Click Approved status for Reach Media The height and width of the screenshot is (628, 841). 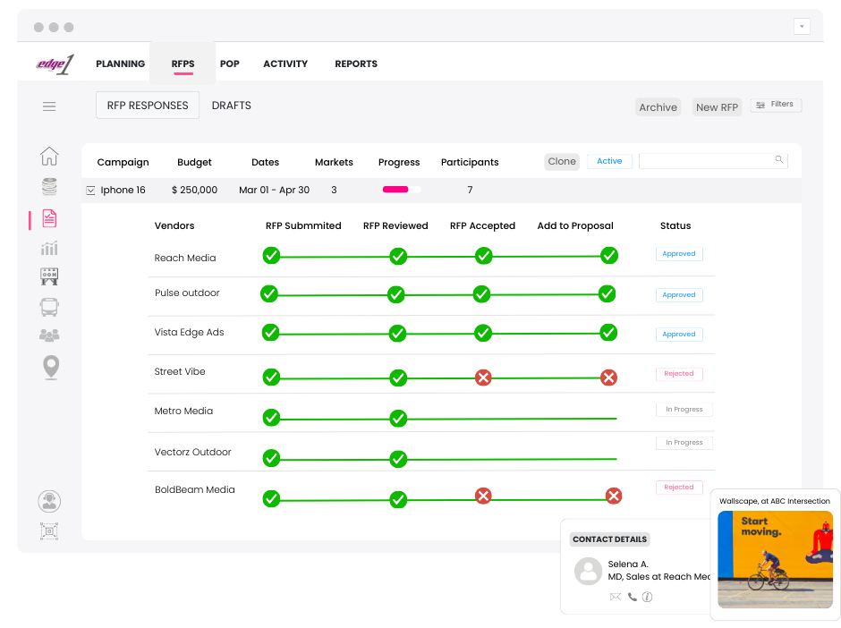(x=679, y=254)
